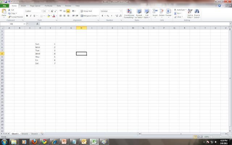This screenshot has width=232, height=145.
Task: Click the zoom out minus button
Action: click(211, 137)
